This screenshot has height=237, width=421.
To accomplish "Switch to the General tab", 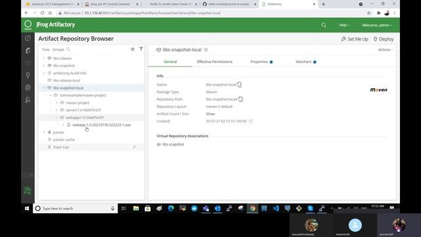I will [170, 62].
